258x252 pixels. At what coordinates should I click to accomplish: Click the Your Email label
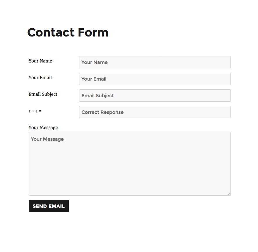[40, 78]
